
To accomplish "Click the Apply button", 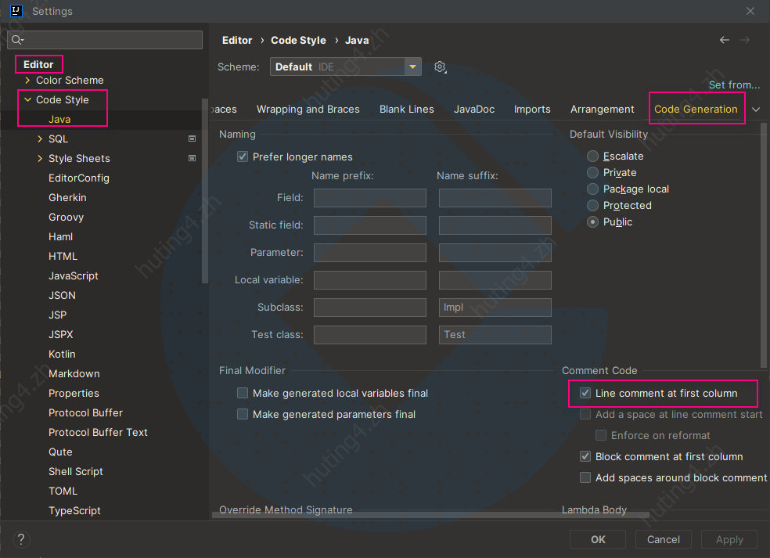I will click(729, 539).
